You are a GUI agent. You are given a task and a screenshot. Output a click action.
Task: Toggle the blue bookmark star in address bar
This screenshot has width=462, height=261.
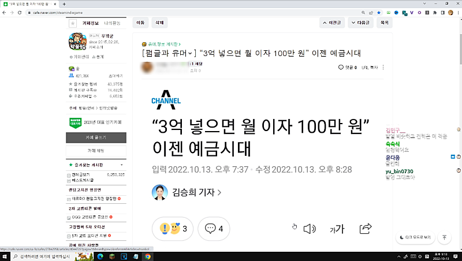(x=379, y=13)
